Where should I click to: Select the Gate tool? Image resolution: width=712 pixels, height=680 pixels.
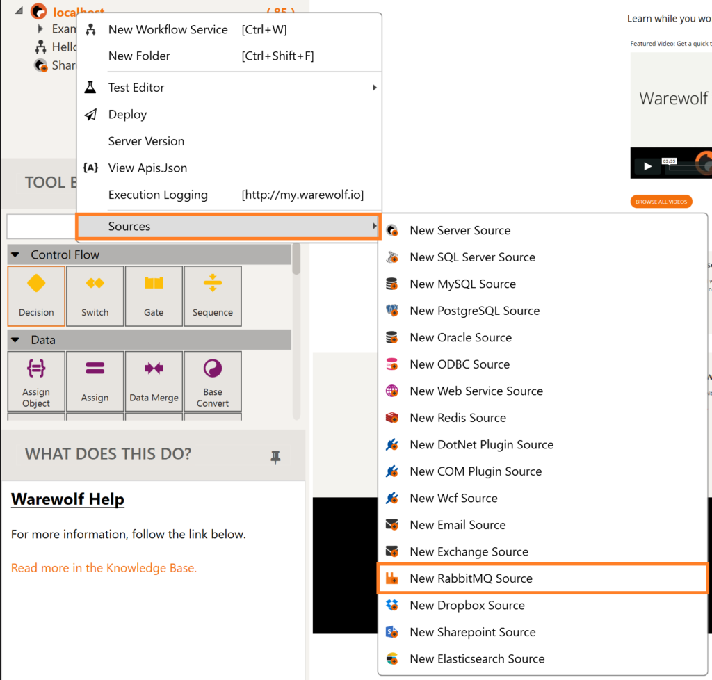154,296
